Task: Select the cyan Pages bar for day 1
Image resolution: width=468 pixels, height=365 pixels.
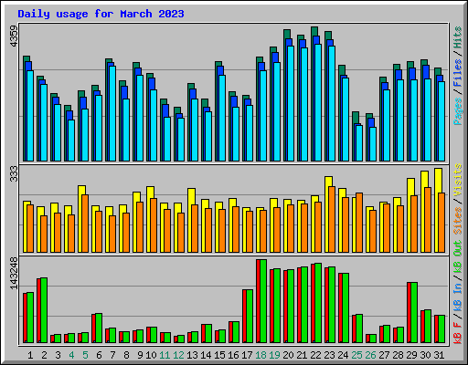Action: 30,116
